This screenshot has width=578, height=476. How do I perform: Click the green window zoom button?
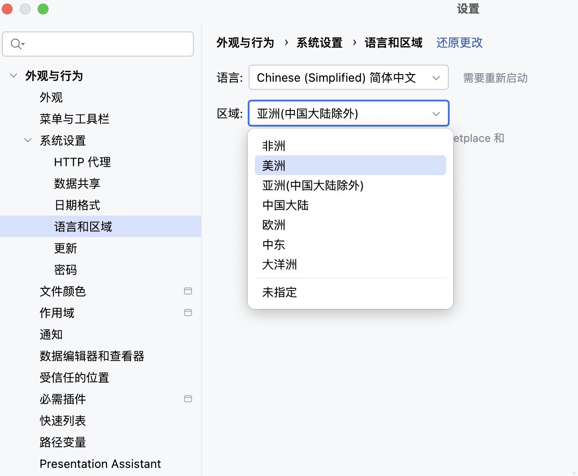[43, 9]
